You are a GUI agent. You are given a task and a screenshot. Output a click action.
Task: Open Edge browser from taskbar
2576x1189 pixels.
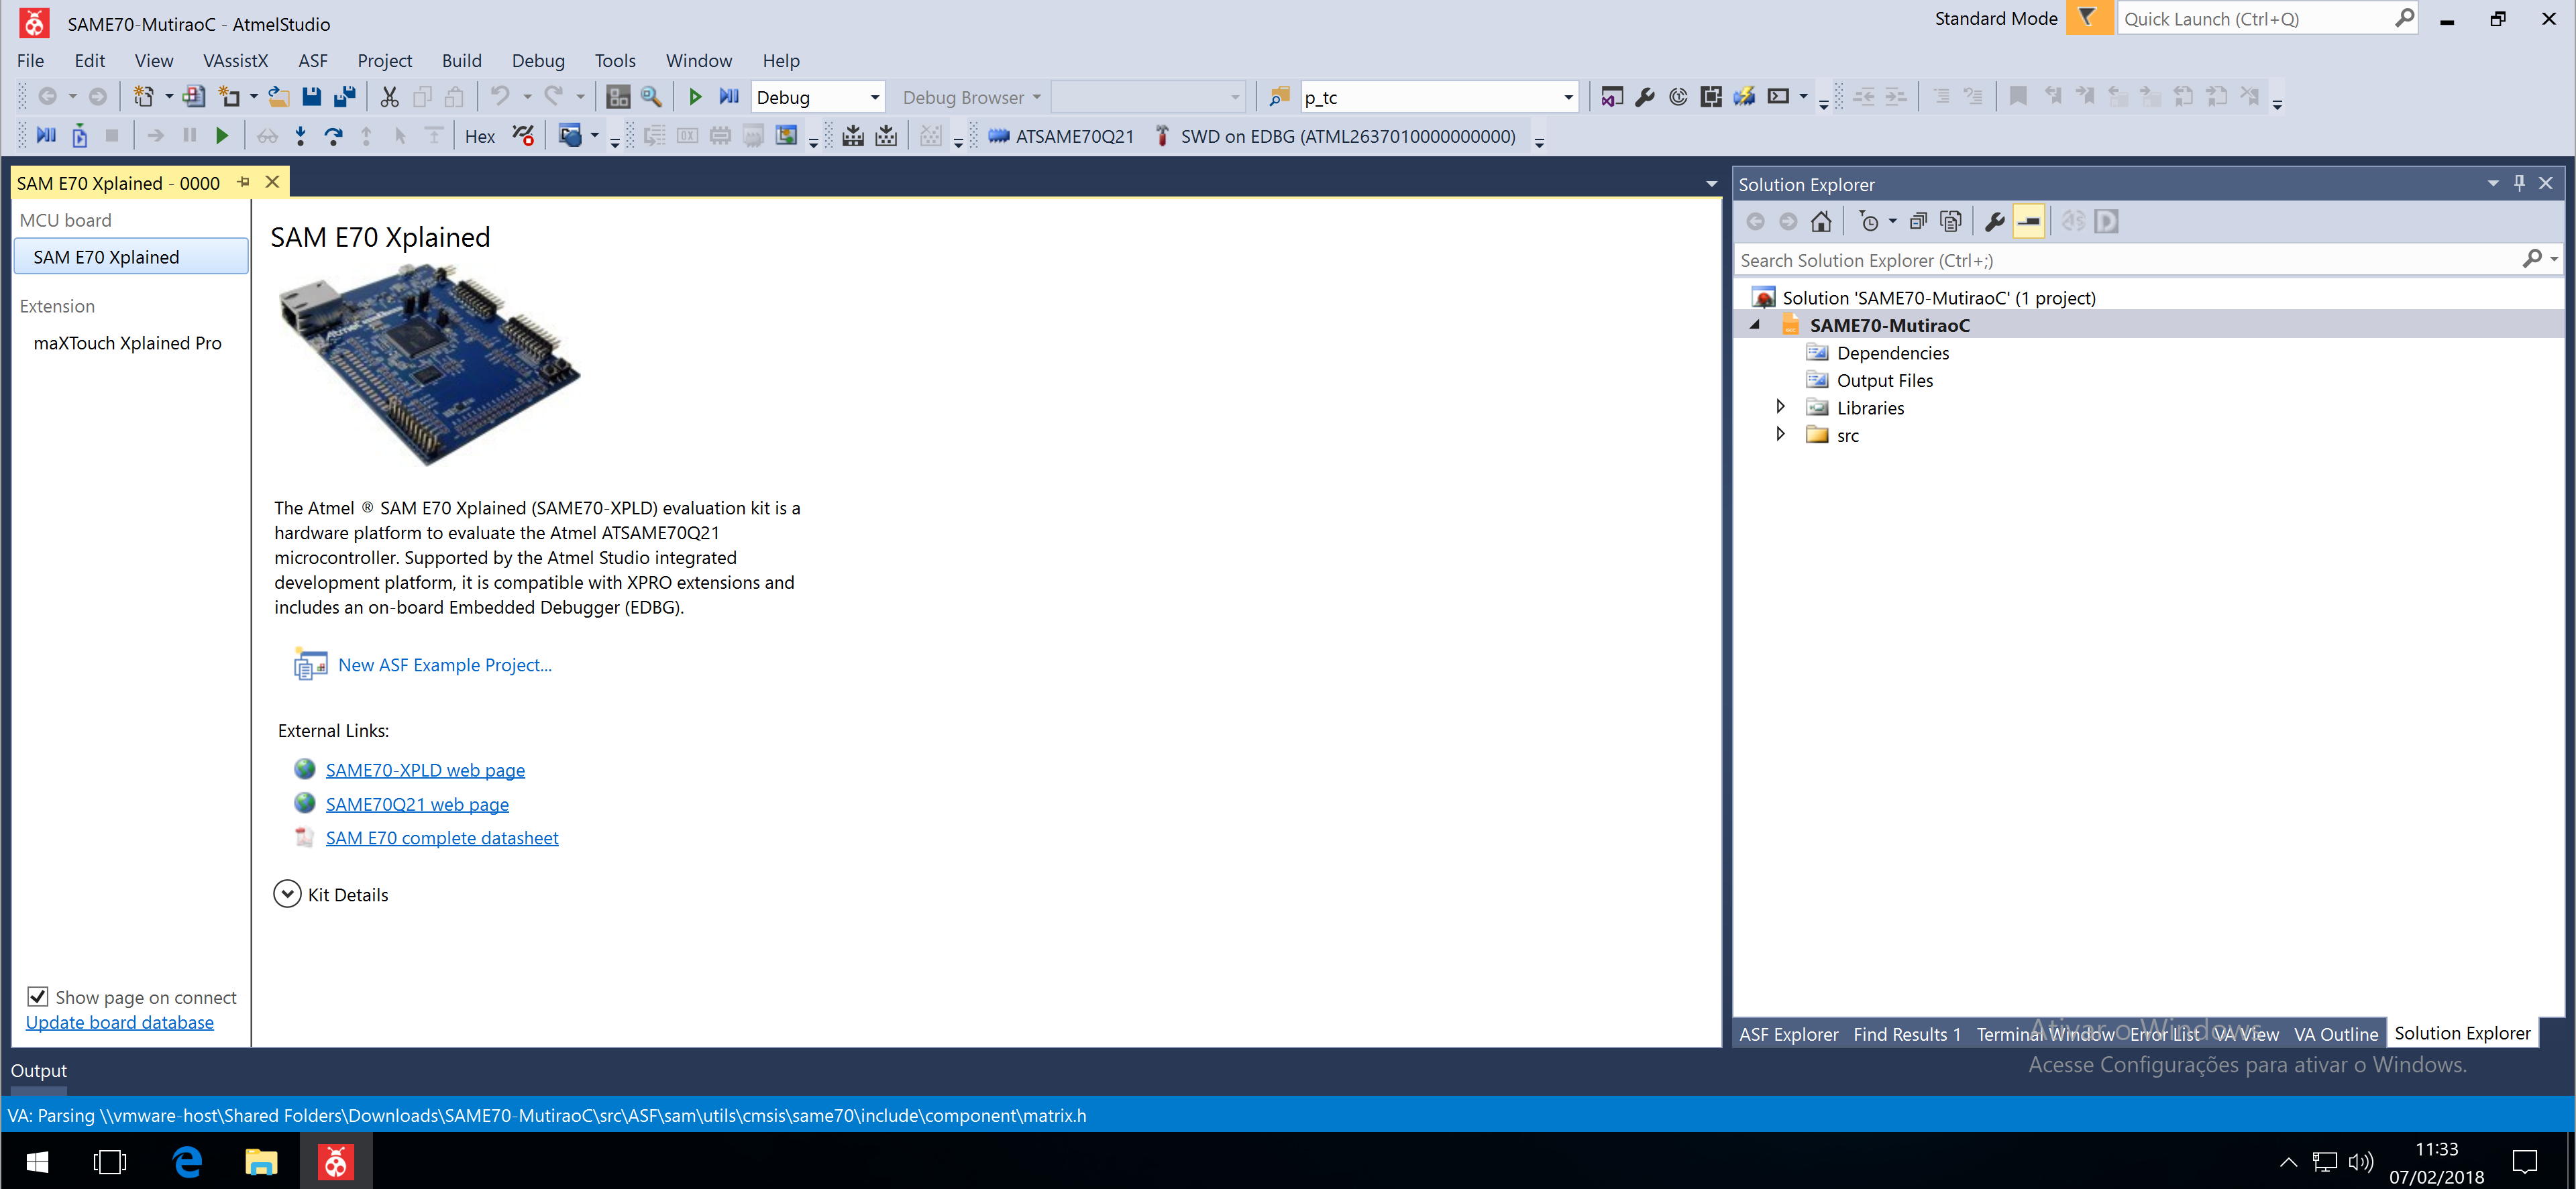(188, 1161)
